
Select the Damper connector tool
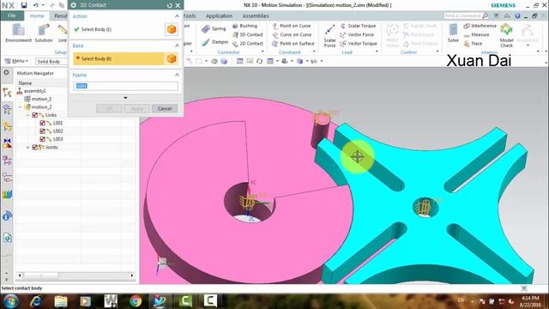tap(215, 42)
